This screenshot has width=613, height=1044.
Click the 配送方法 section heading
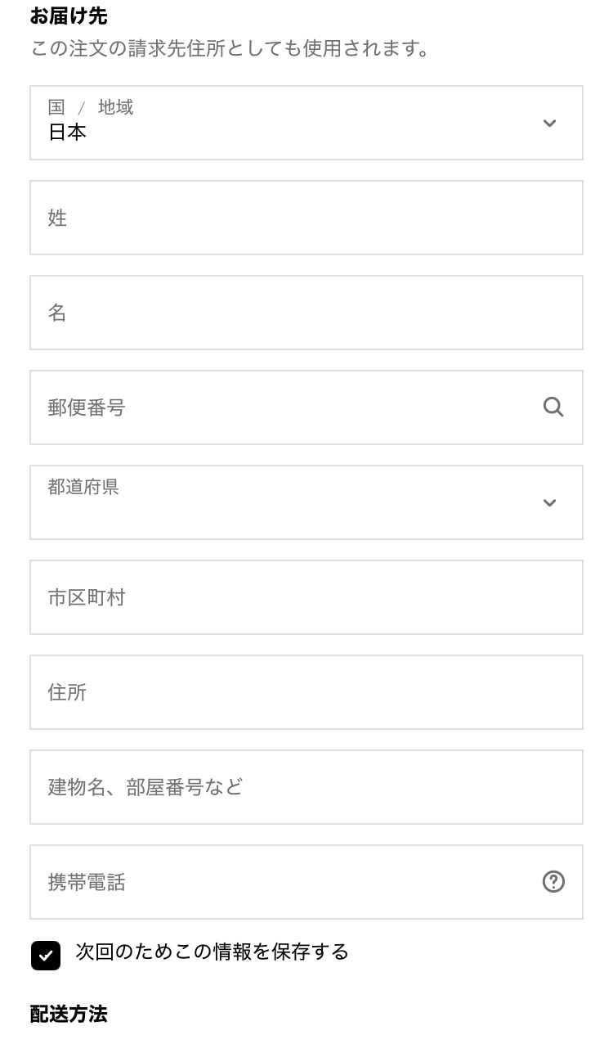click(69, 1015)
